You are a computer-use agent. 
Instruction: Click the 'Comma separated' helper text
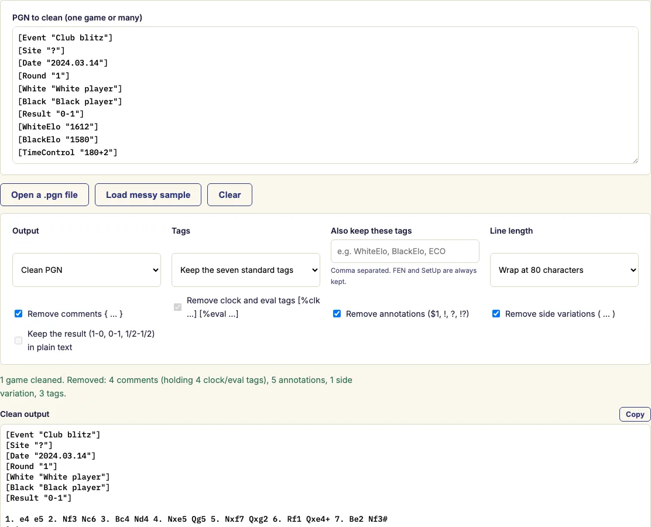point(403,276)
